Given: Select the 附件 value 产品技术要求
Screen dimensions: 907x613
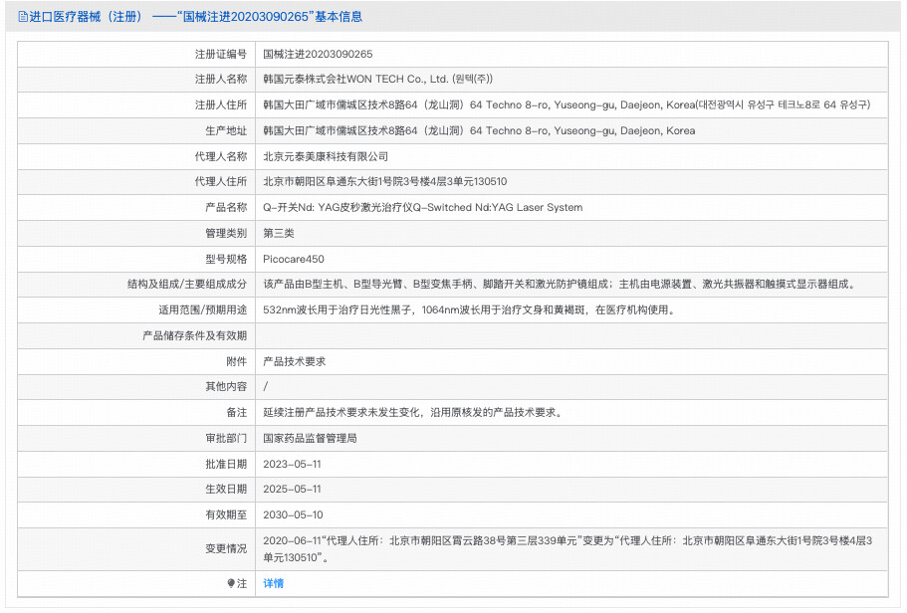Looking at the screenshot, I should pos(297,360).
